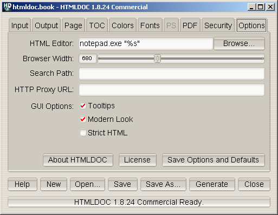The width and height of the screenshot is (278, 215).
Task: Click the HTML Editor text field
Action: tap(146, 43)
